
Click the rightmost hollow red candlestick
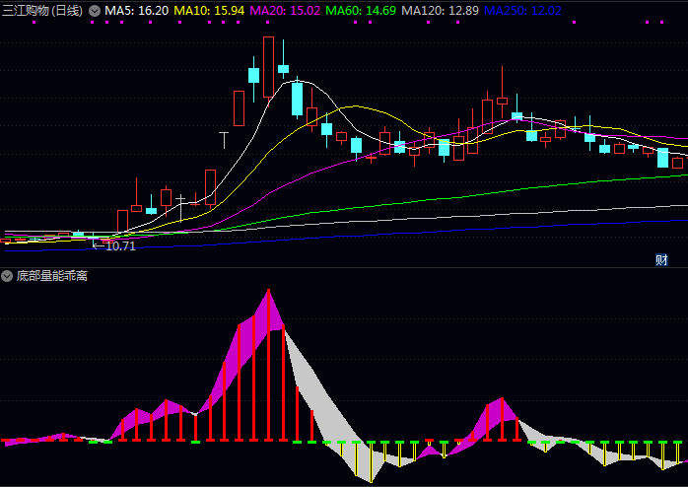tap(678, 163)
